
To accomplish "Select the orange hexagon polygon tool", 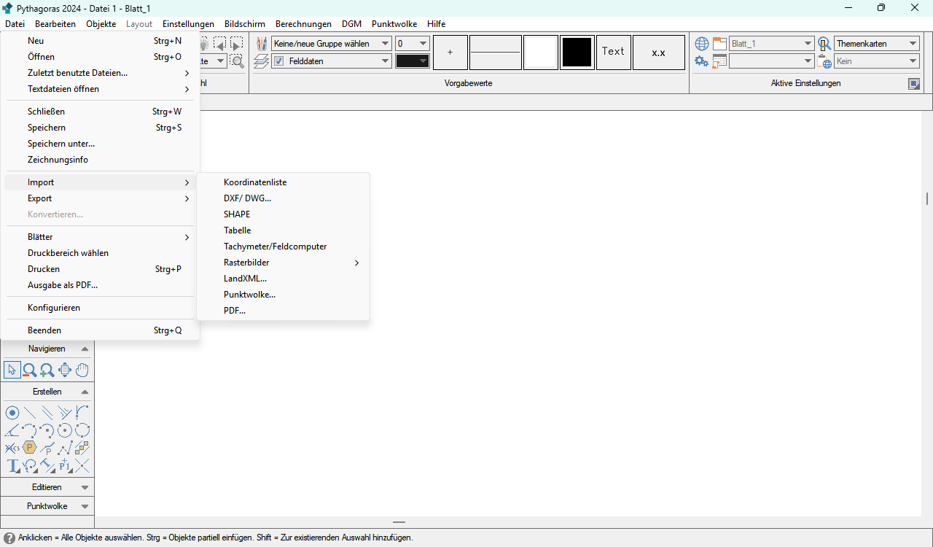I will (30, 448).
